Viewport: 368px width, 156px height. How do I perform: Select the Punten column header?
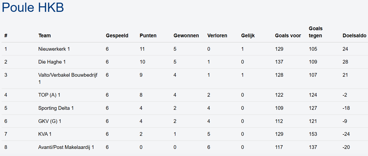(x=148, y=35)
